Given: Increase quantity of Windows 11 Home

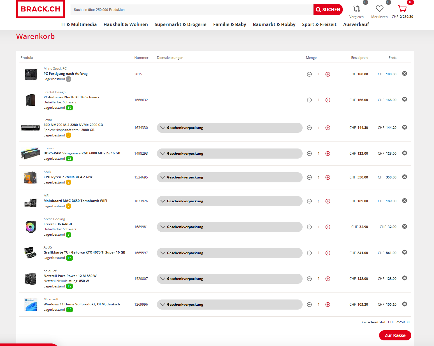Looking at the screenshot, I should click(328, 305).
